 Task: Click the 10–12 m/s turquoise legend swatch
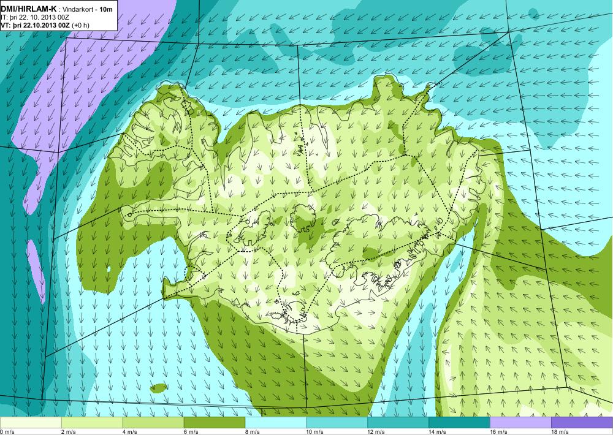point(337,423)
